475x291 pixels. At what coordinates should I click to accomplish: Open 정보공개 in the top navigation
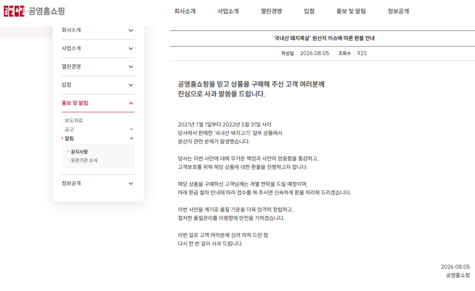tap(398, 11)
